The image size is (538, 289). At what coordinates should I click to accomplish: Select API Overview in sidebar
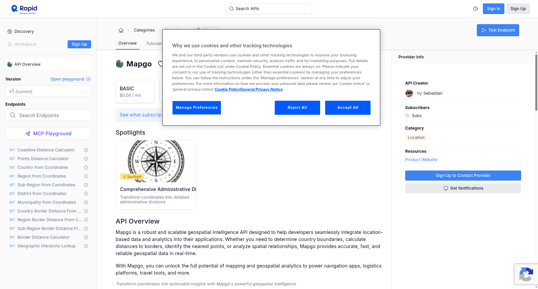(x=48, y=64)
